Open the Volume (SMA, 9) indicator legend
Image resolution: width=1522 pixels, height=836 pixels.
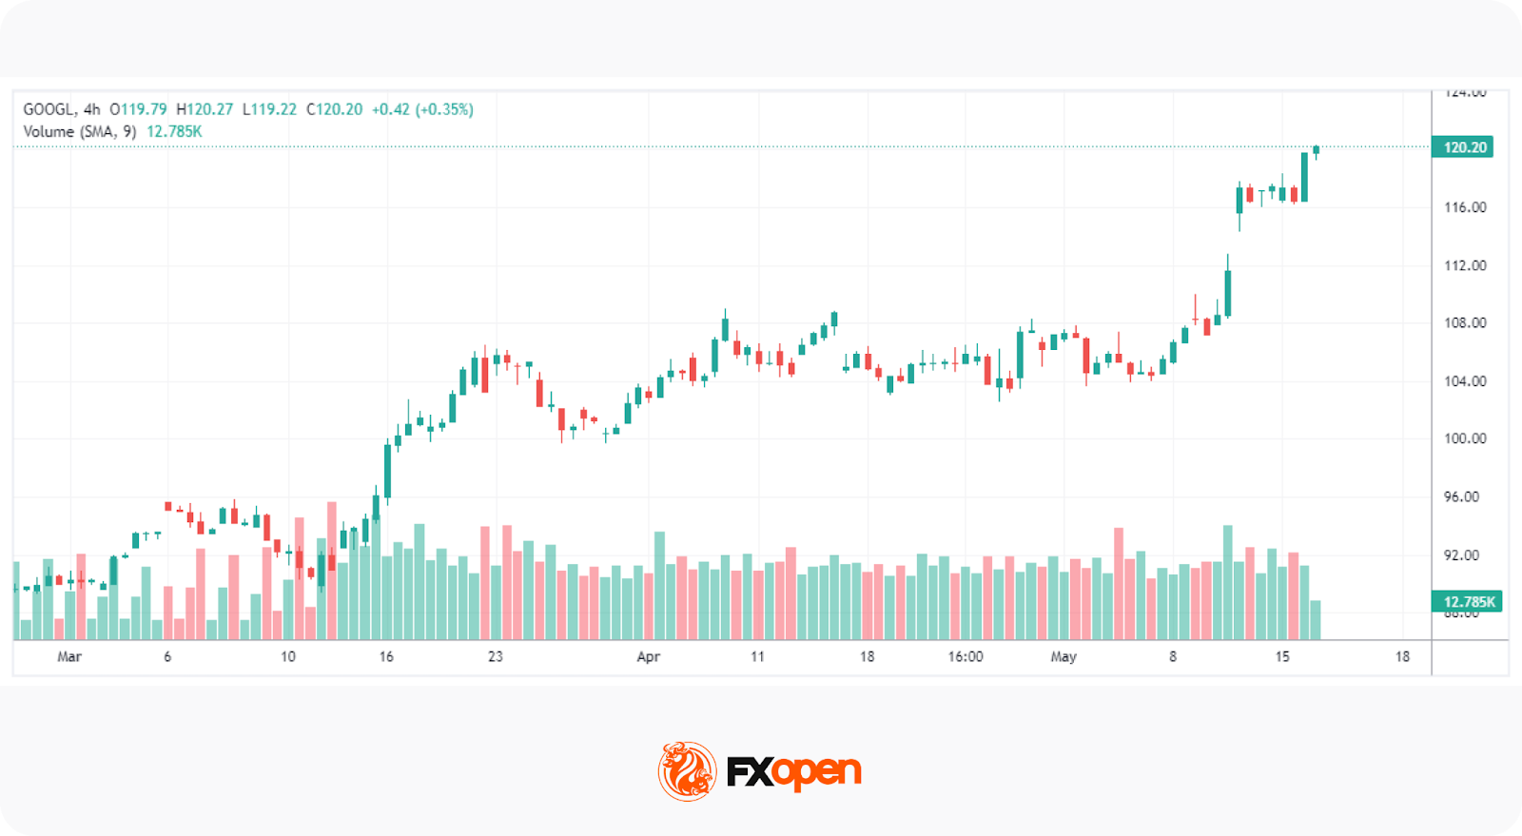click(x=79, y=131)
